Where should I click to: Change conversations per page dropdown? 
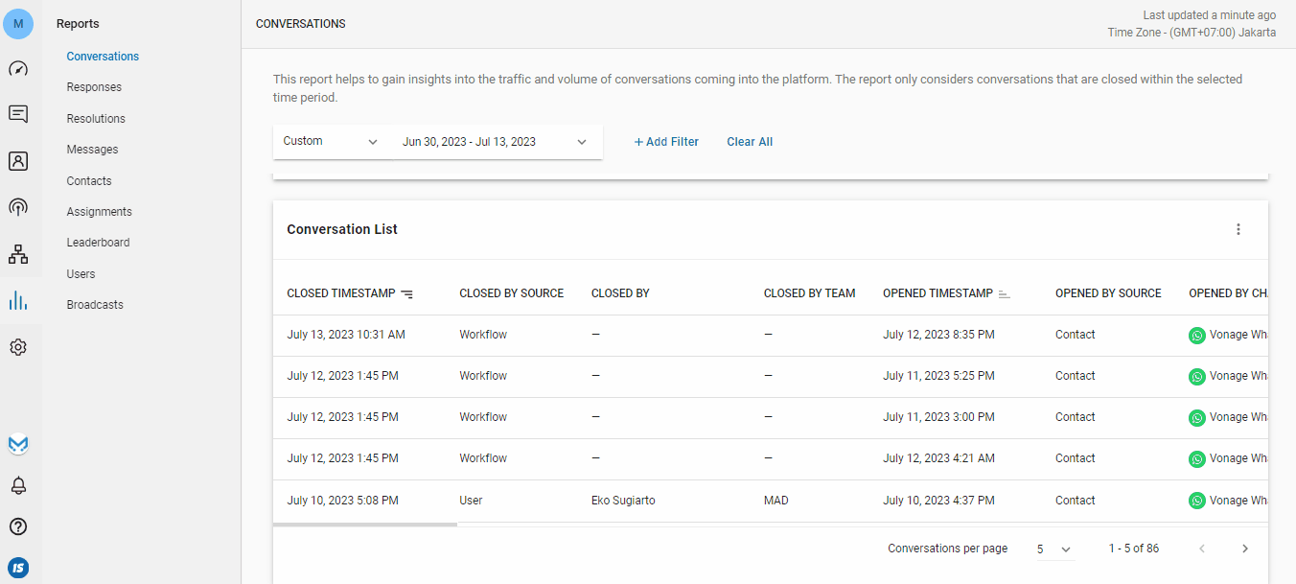(x=1053, y=549)
